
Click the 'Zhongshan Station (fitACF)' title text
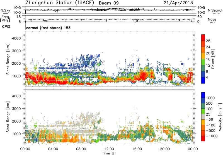60,3
